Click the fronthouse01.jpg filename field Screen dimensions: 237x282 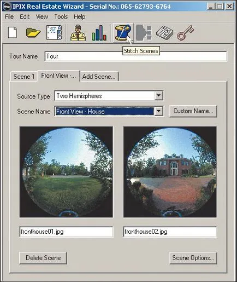point(66,232)
